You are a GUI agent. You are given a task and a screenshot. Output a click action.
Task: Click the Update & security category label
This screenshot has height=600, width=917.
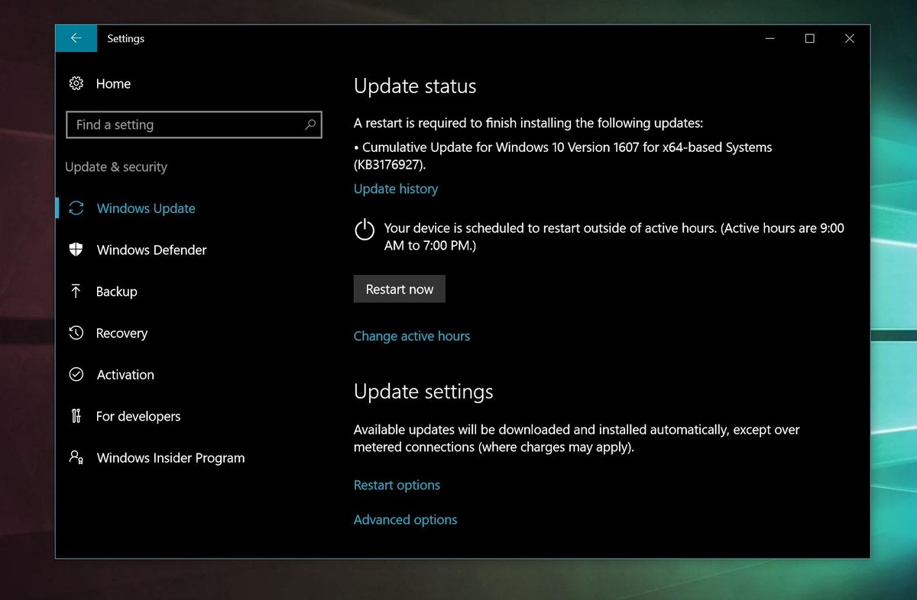point(116,166)
